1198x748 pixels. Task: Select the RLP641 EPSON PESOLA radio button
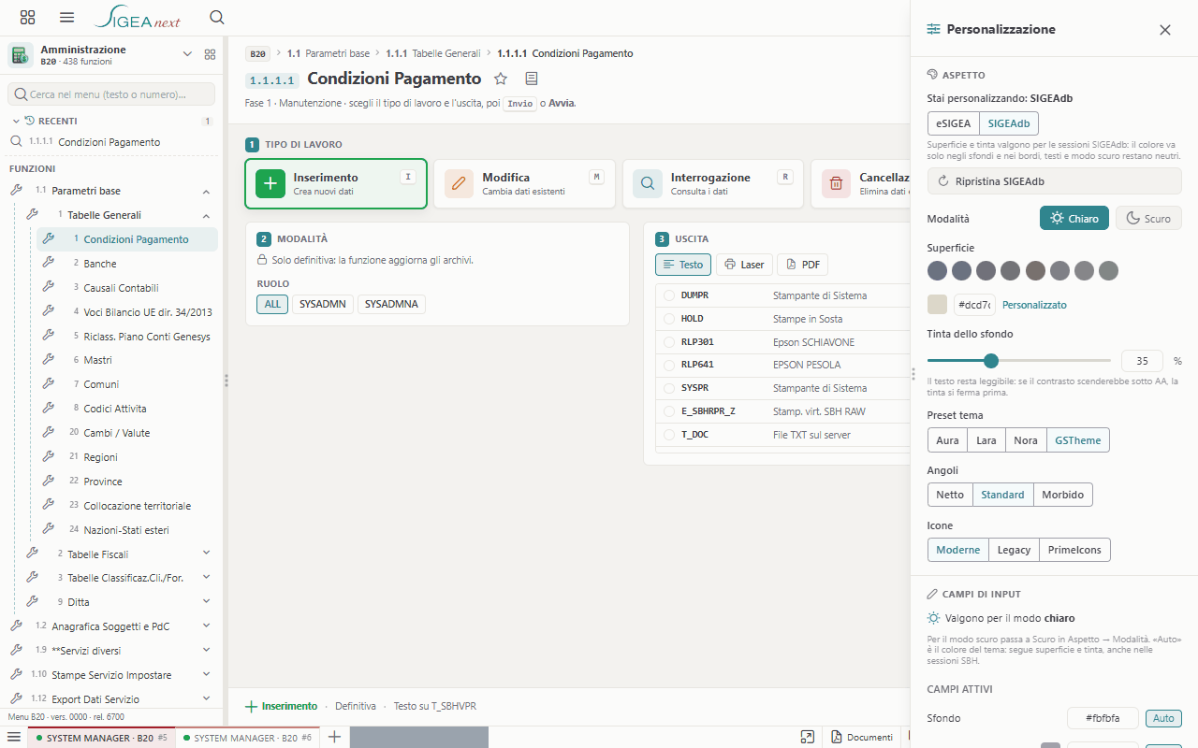(669, 365)
